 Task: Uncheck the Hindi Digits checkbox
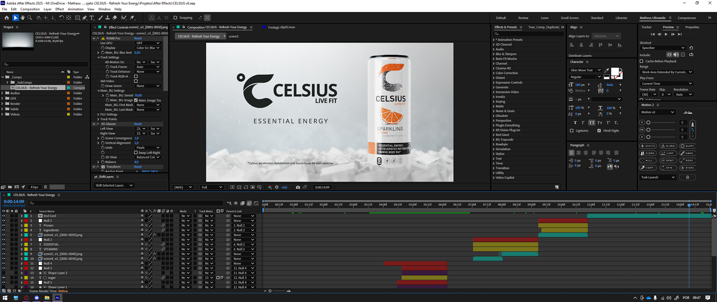[599, 130]
